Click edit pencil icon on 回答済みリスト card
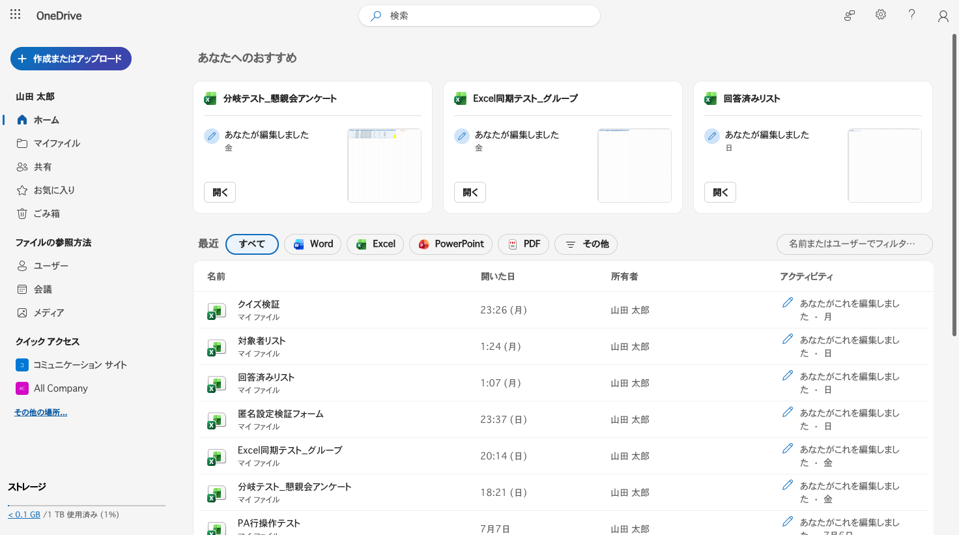Image resolution: width=959 pixels, height=535 pixels. pyautogui.click(x=712, y=136)
